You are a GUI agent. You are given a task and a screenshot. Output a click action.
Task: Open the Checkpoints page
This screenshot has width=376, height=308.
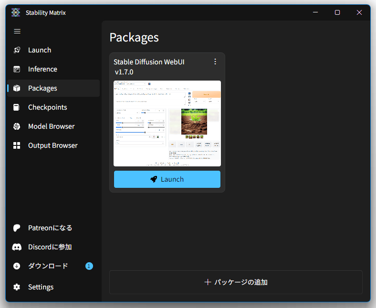(x=53, y=107)
